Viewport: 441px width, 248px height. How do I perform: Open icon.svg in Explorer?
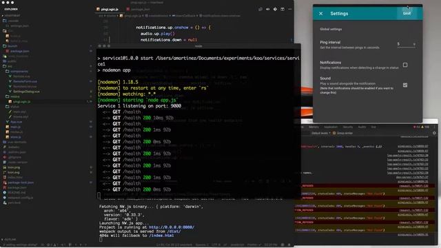point(14,173)
